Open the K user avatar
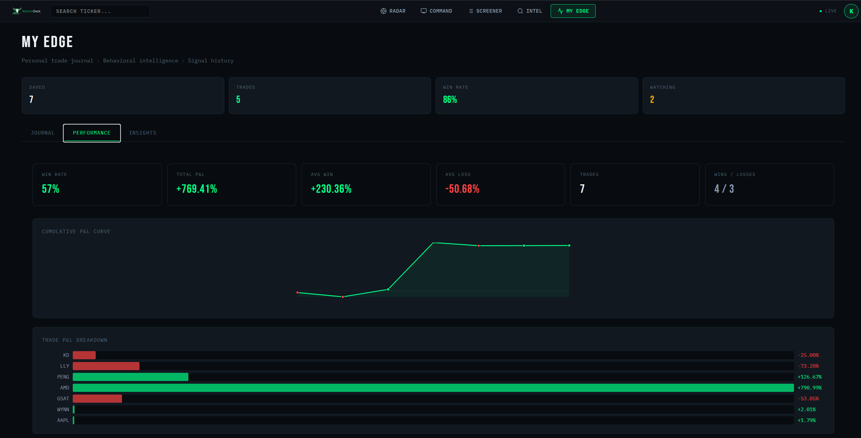The width and height of the screenshot is (861, 438). click(x=851, y=11)
